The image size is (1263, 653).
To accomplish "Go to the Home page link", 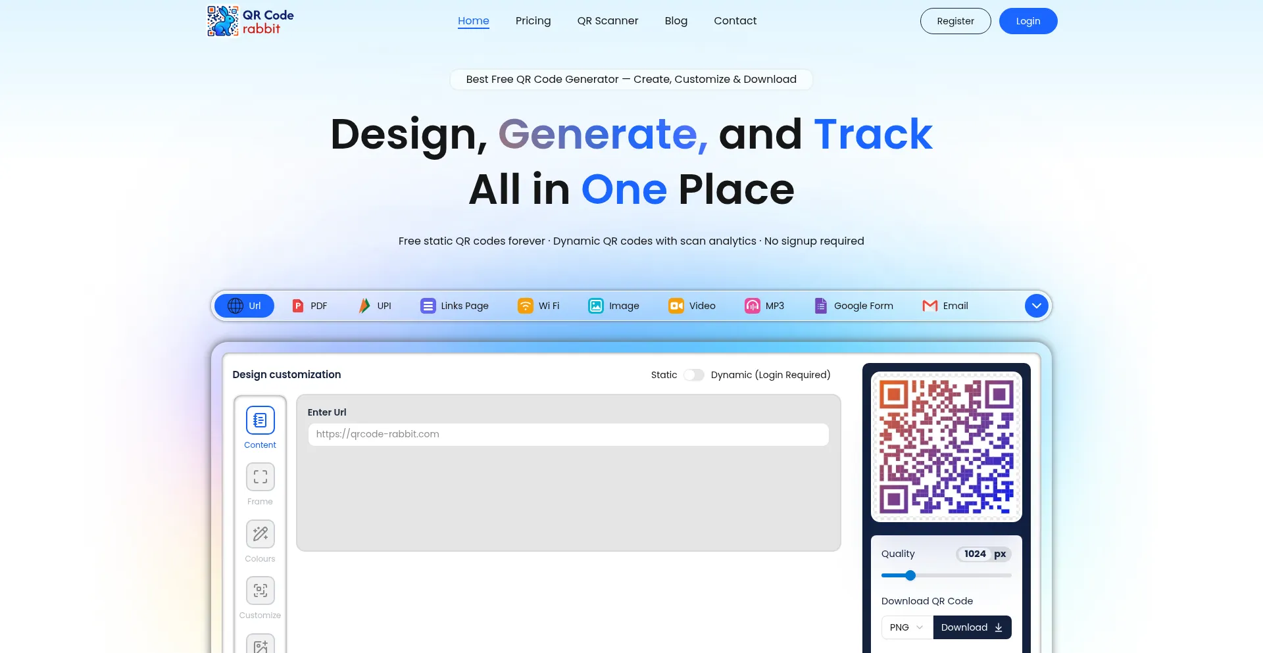I will point(474,21).
